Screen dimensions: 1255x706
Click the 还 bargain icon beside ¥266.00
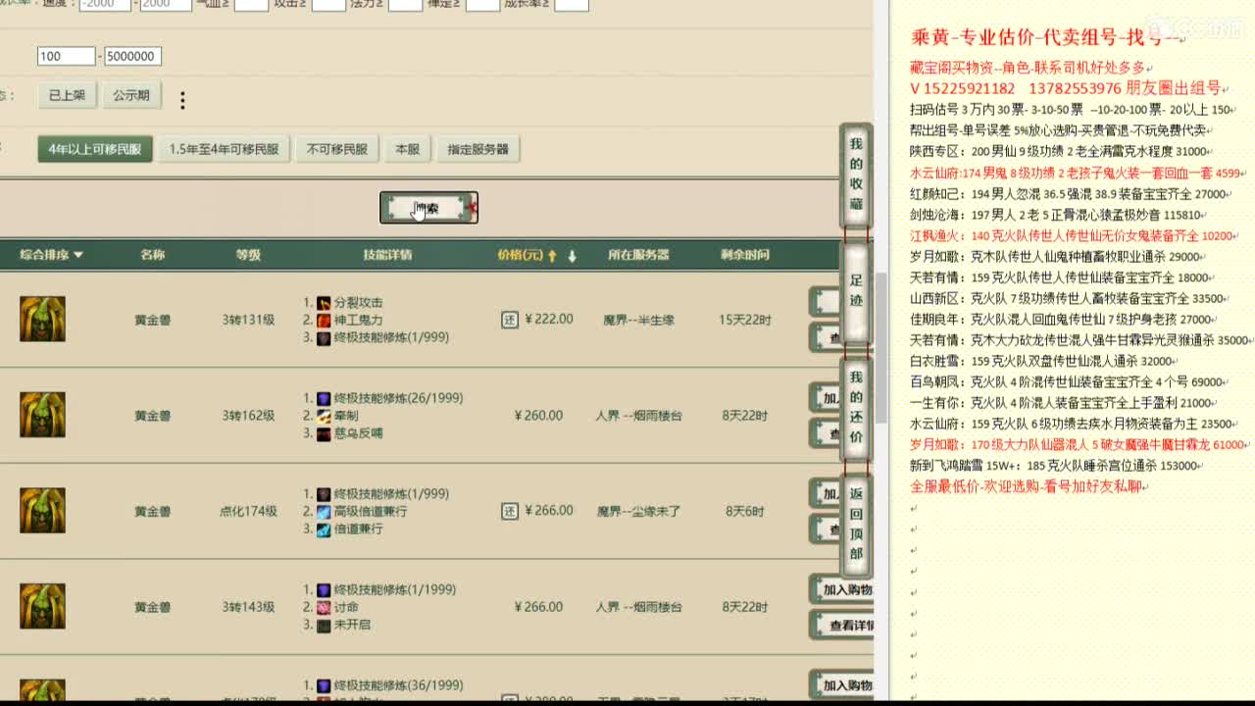pyautogui.click(x=510, y=511)
